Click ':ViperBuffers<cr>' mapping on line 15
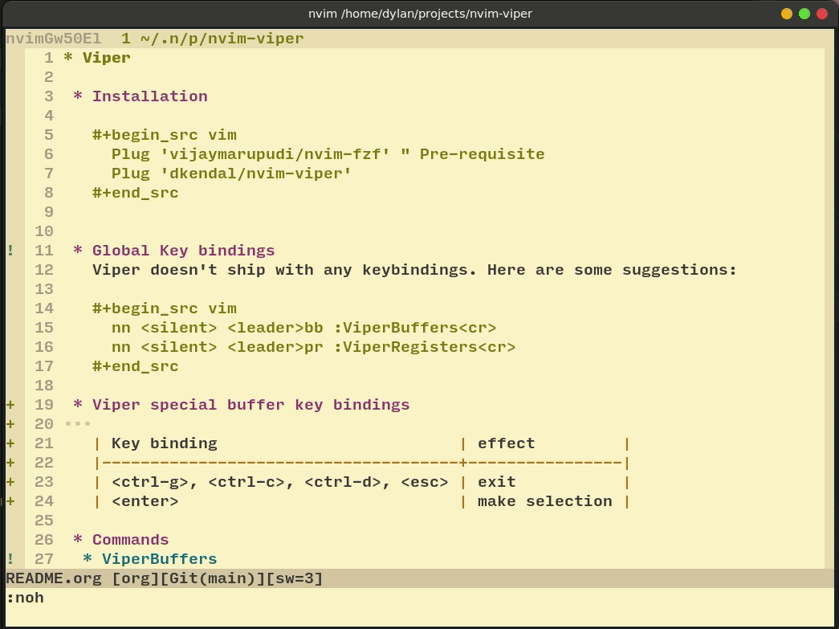This screenshot has width=839, height=629. coord(415,328)
